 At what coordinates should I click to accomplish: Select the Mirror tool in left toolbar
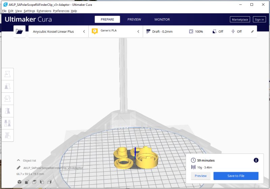click(x=7, y=111)
